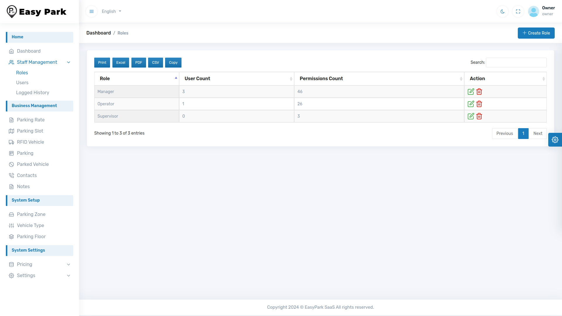Open the edit icon for Manager role
This screenshot has height=316, width=562.
pos(471,92)
